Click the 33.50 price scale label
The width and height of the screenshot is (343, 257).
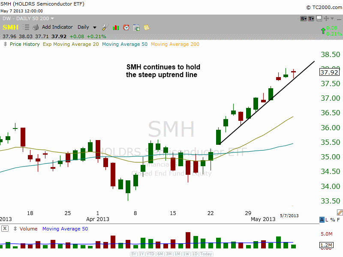pos(330,201)
